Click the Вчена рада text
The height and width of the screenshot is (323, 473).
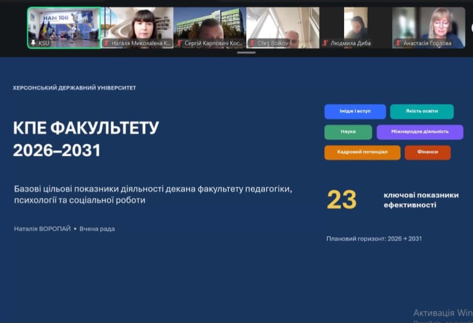(x=97, y=229)
